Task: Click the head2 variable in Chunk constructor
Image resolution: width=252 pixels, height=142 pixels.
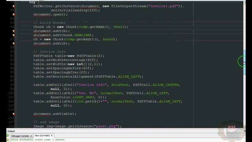Action: pyautogui.click(x=108, y=39)
